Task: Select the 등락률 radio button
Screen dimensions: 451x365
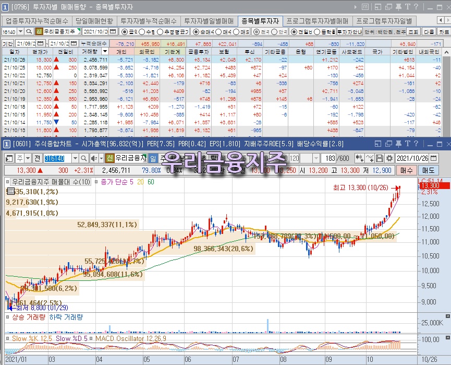Action: coord(316,32)
